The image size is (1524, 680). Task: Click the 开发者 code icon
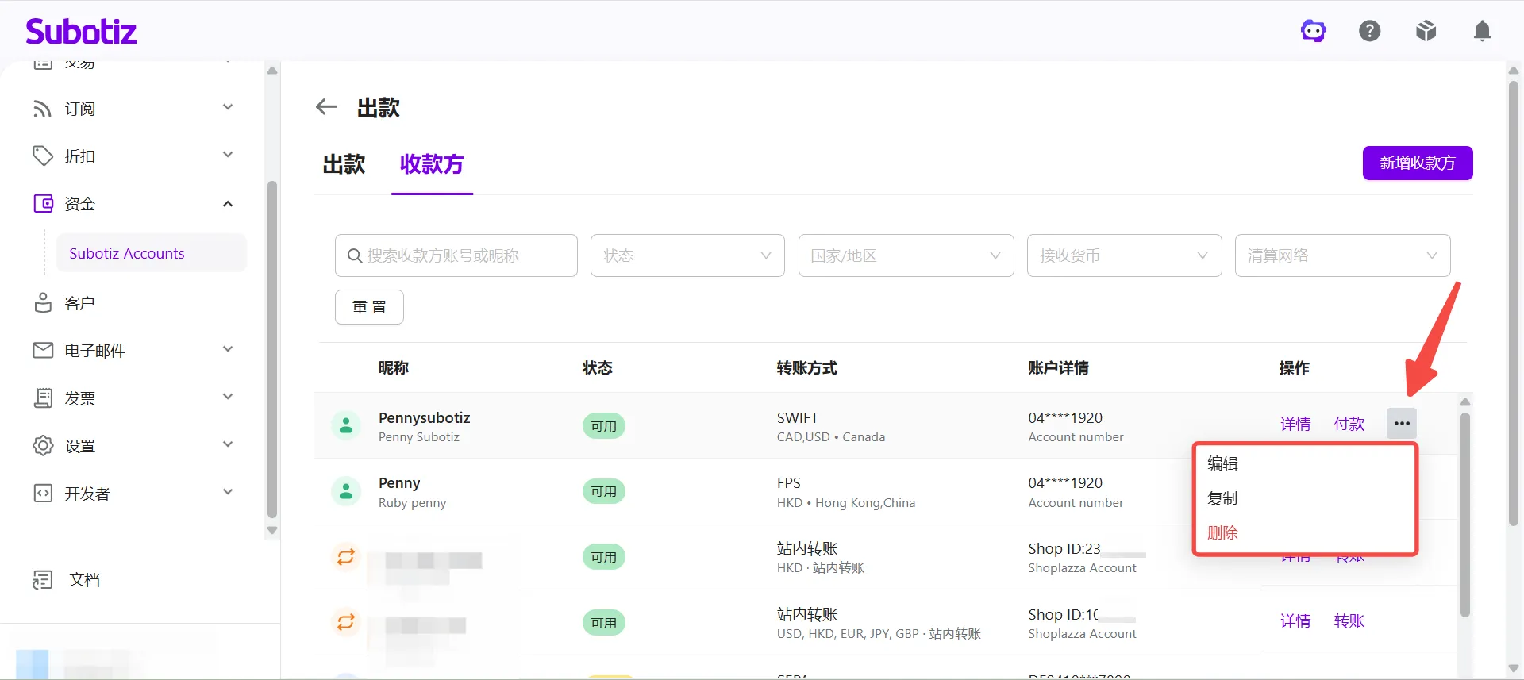coord(43,494)
